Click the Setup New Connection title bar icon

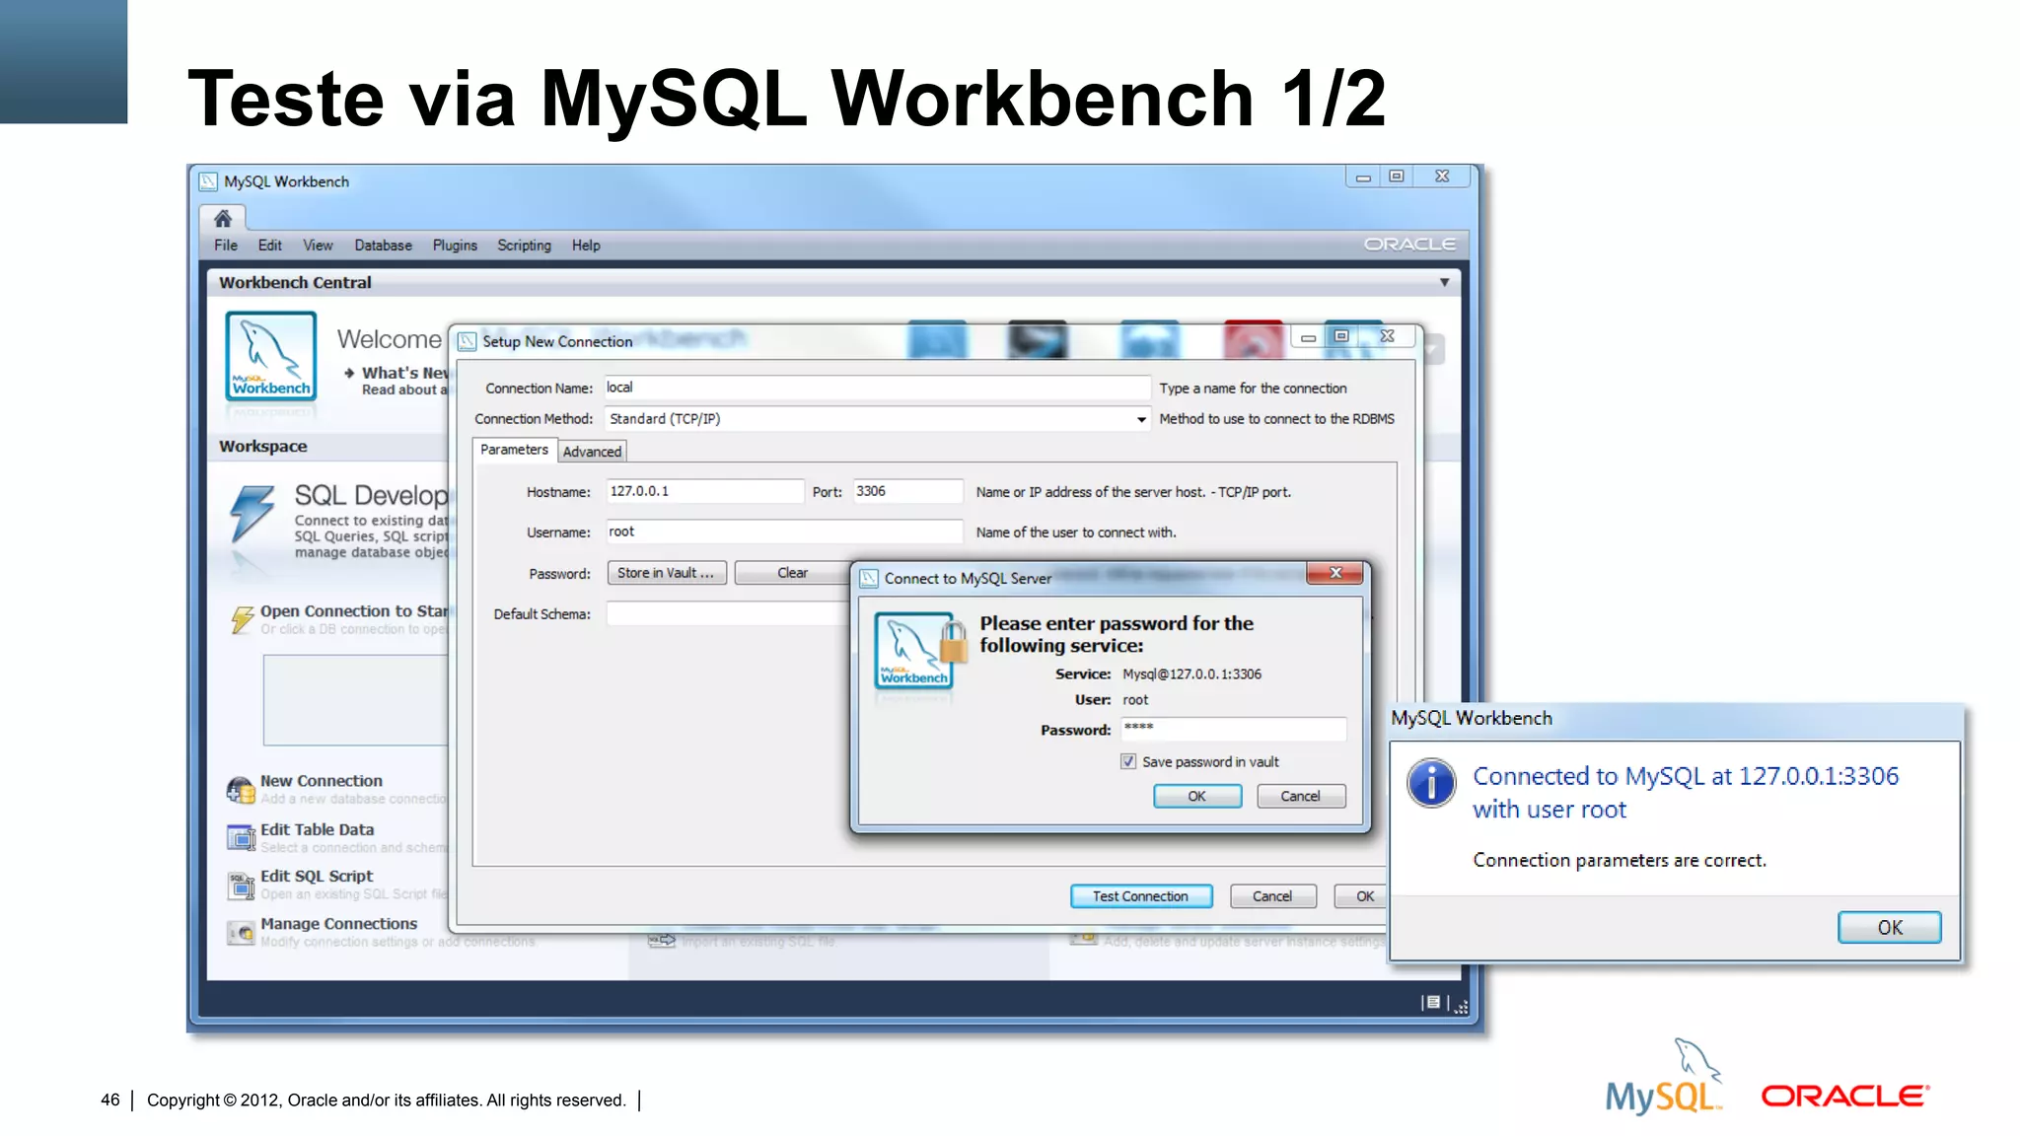click(x=468, y=341)
